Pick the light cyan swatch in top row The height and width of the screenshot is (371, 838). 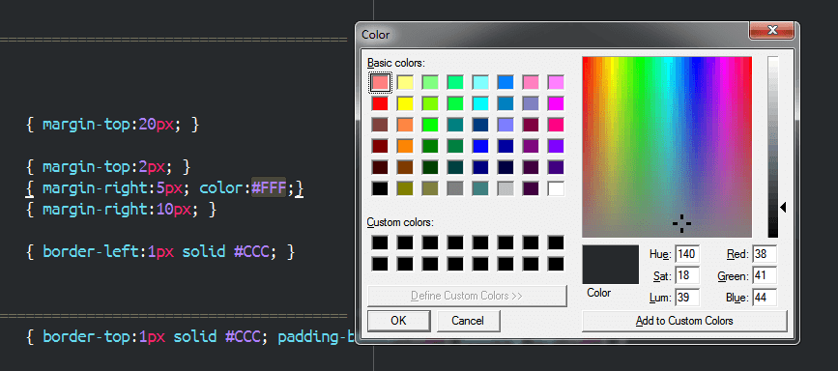pyautogui.click(x=480, y=82)
